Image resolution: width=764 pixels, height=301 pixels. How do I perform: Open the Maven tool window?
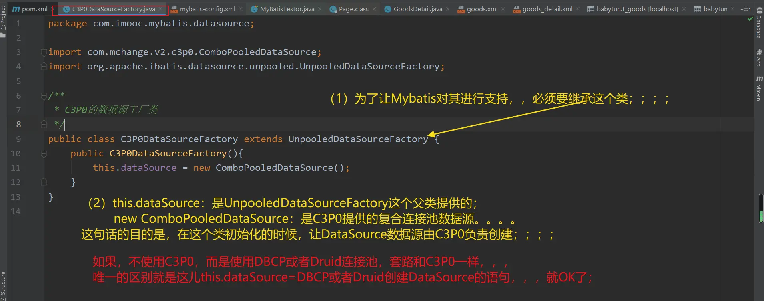(759, 88)
